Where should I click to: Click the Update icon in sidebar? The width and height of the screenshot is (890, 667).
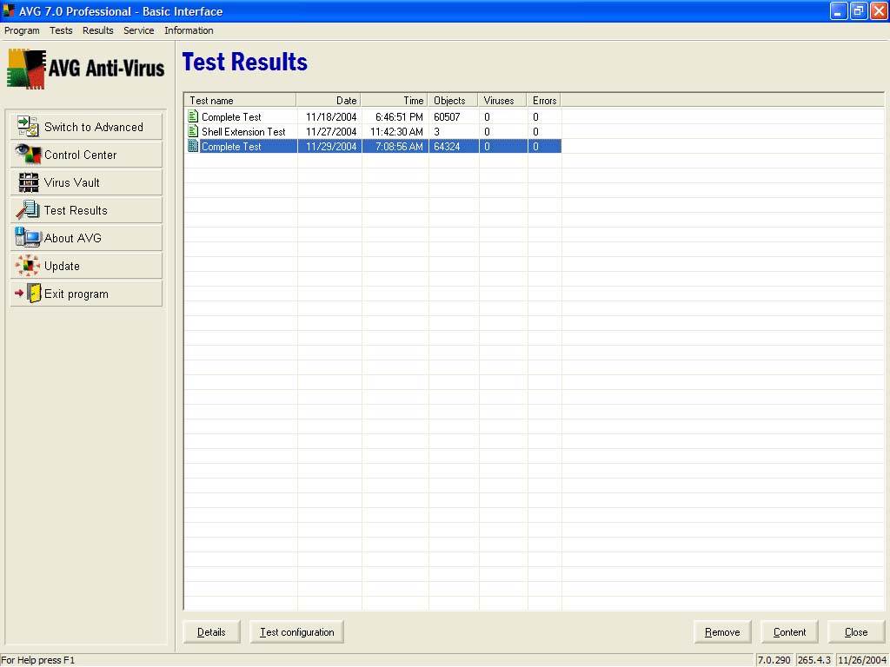coord(27,266)
